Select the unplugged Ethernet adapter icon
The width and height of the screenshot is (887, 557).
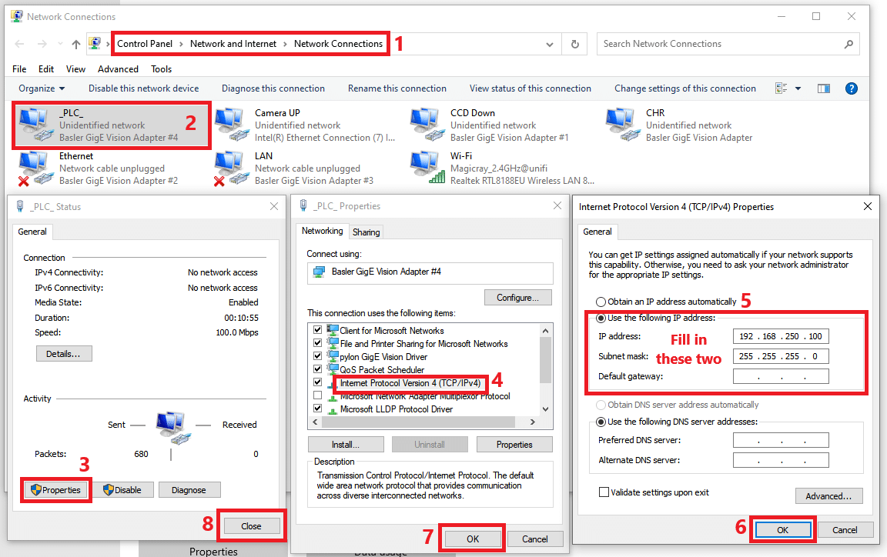36,168
